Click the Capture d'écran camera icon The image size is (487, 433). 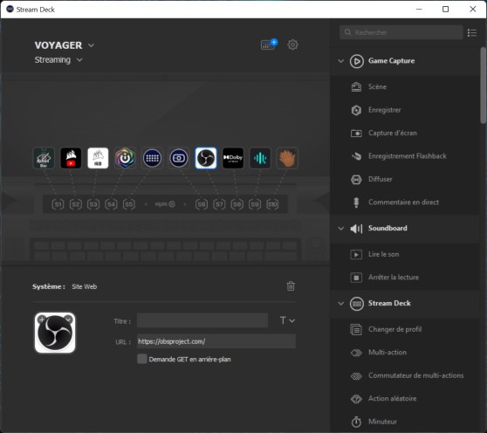pos(356,134)
